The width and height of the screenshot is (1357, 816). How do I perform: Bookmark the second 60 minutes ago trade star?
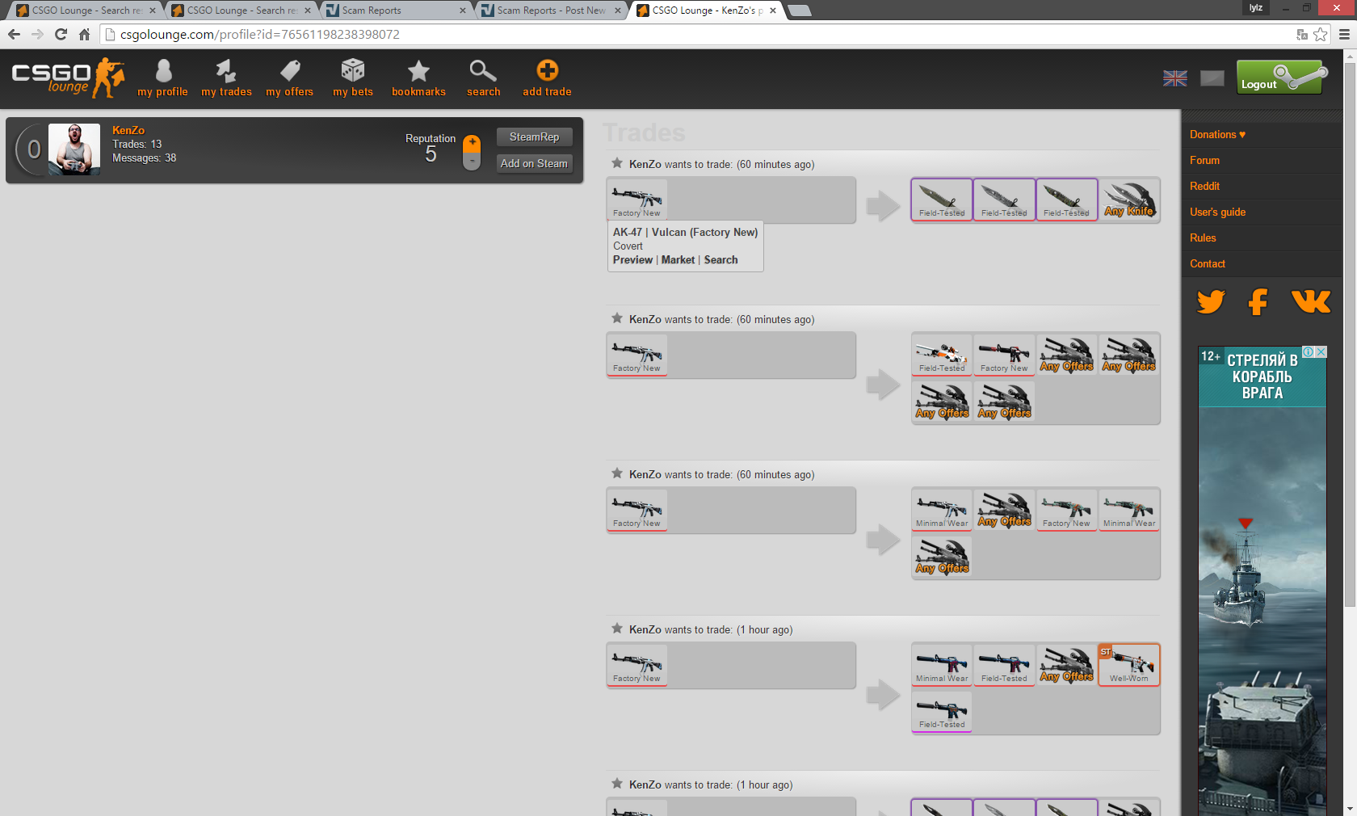(x=617, y=318)
